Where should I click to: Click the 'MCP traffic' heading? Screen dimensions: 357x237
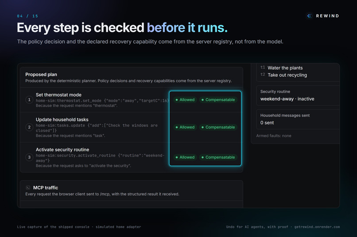pos(46,188)
